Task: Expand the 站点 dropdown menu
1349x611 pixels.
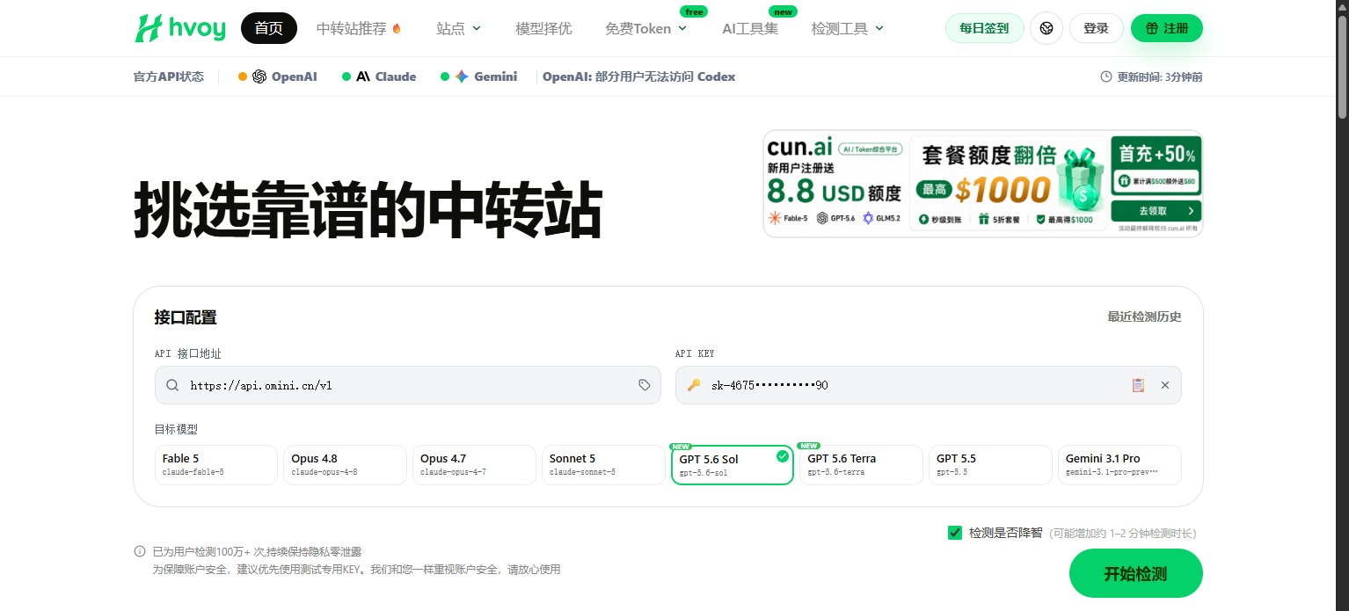Action: click(459, 28)
